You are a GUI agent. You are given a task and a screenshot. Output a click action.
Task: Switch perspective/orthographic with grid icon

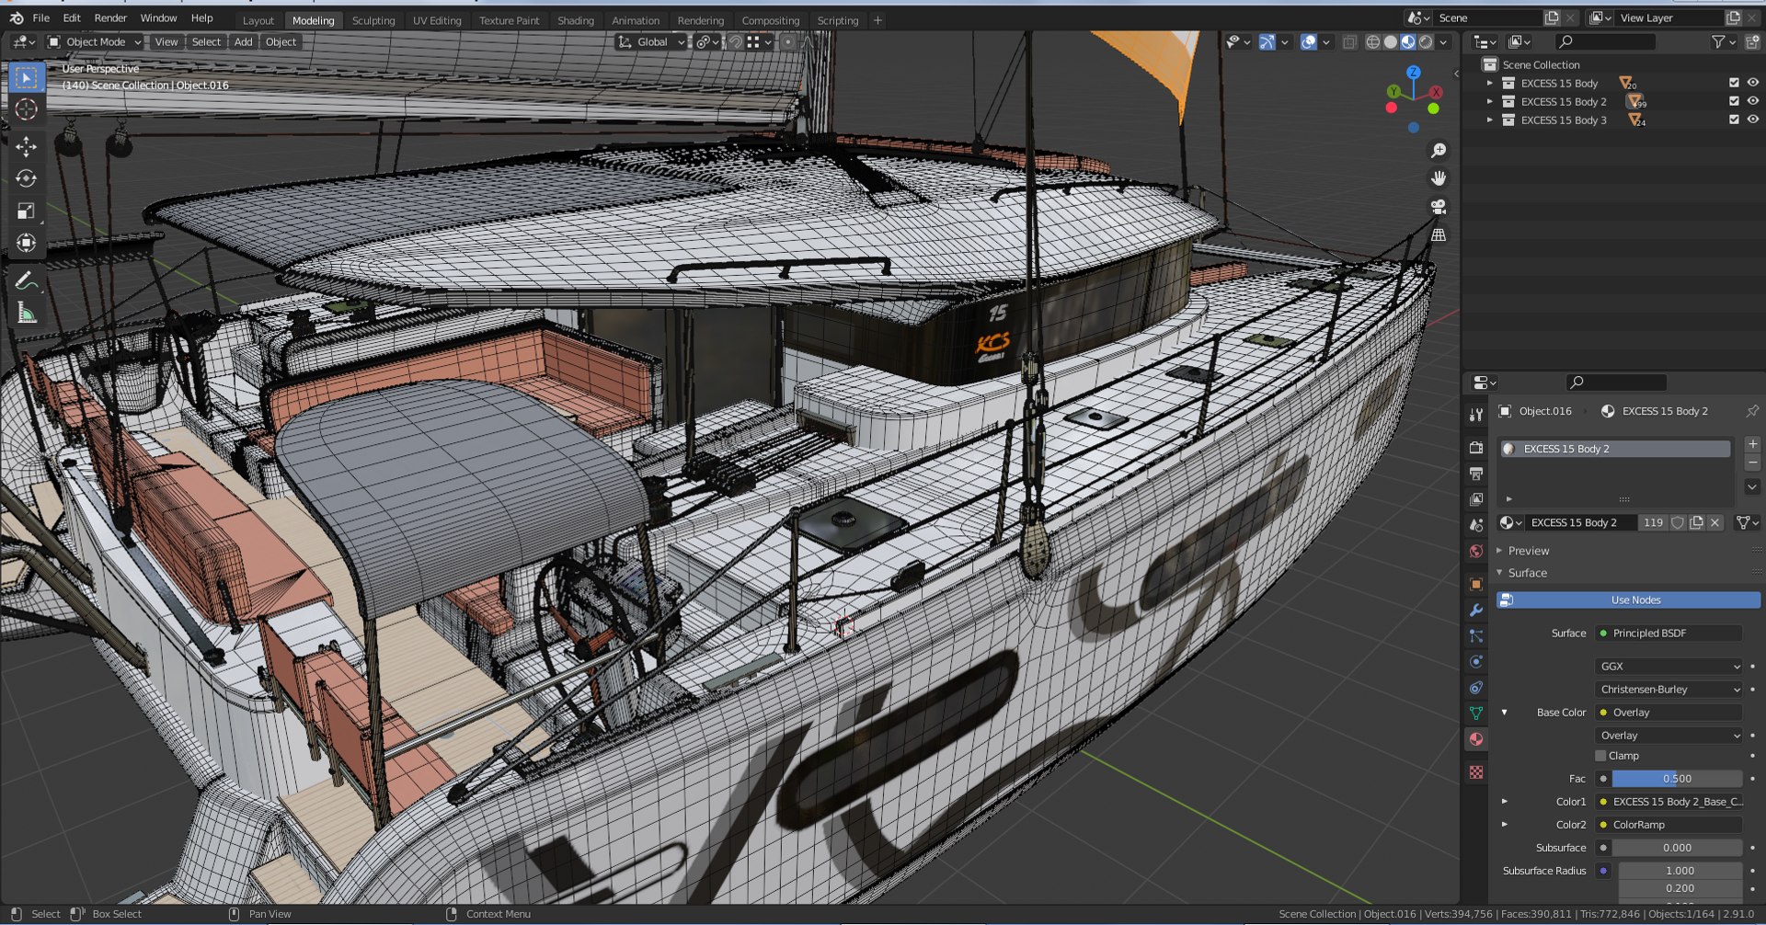pyautogui.click(x=1439, y=234)
